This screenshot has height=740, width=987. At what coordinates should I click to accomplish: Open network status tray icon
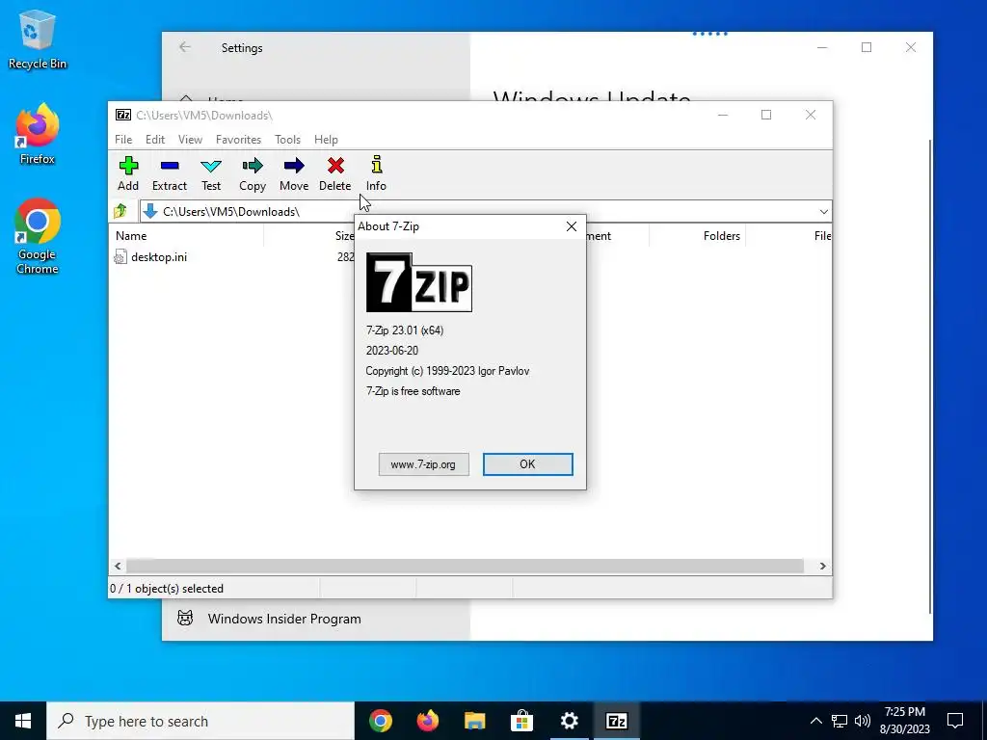click(840, 721)
